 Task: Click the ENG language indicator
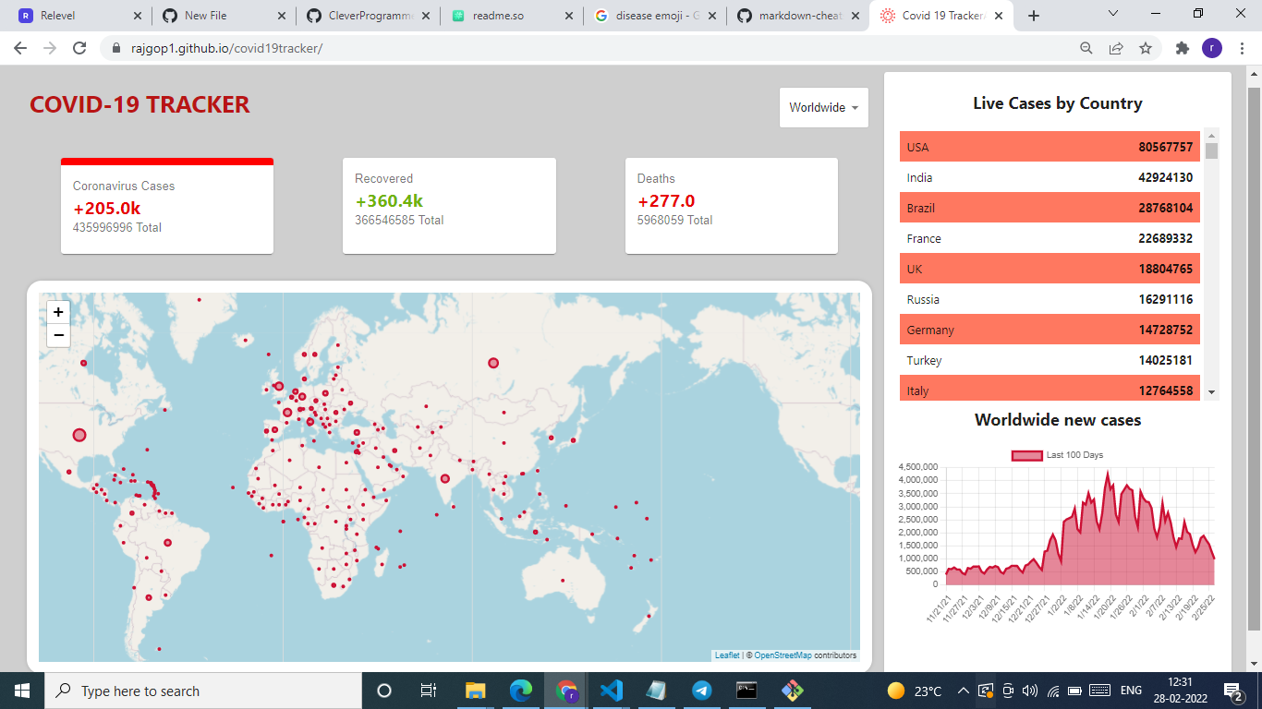1131,691
